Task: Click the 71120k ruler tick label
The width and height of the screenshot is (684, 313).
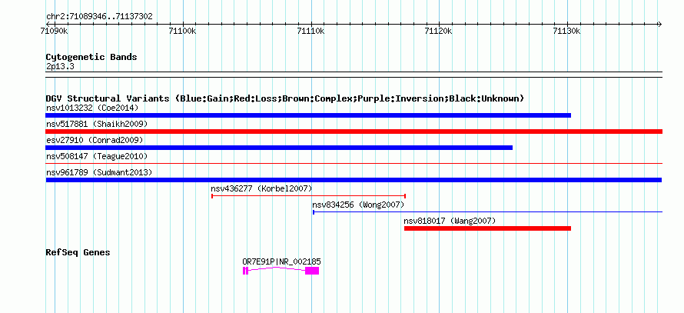Action: click(439, 31)
